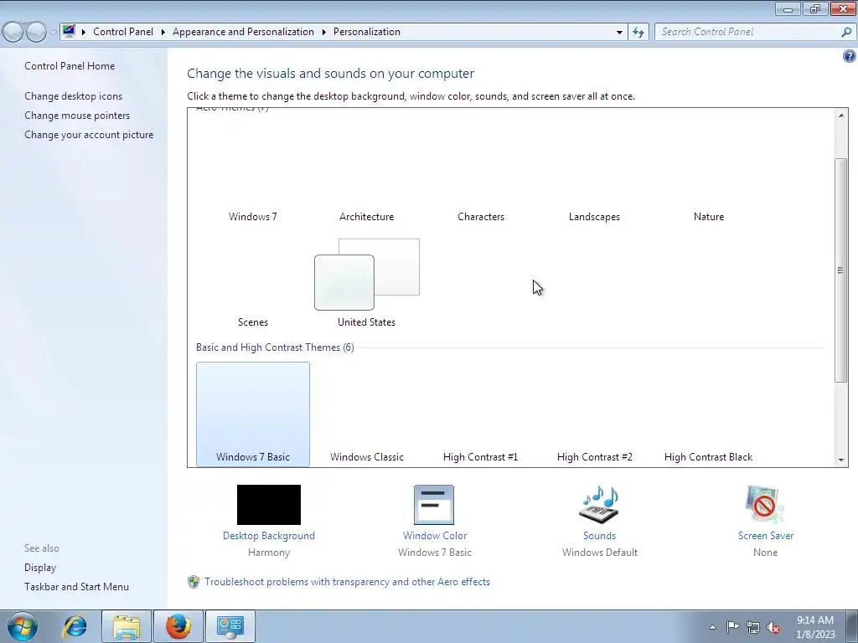Click Appearance and Personalization breadcrumb
The width and height of the screenshot is (858, 643).
244,32
